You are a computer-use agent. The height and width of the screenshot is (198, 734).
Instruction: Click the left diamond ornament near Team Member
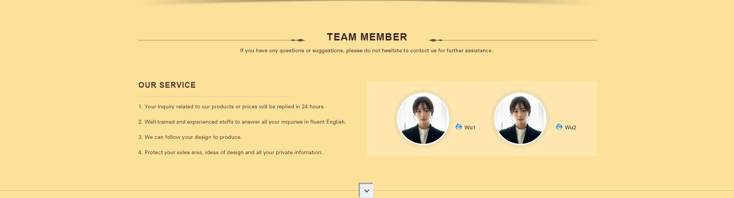tap(298, 40)
